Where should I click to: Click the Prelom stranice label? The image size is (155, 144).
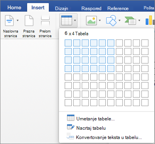pos(45,34)
